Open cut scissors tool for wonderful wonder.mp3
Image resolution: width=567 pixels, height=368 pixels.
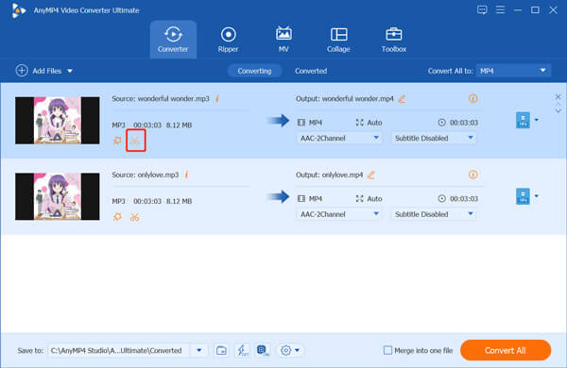point(135,141)
